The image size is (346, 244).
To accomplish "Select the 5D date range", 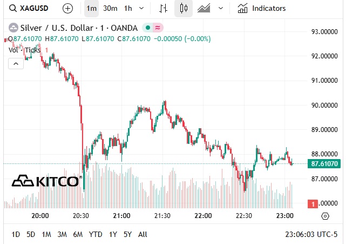I will pyautogui.click(x=31, y=234).
